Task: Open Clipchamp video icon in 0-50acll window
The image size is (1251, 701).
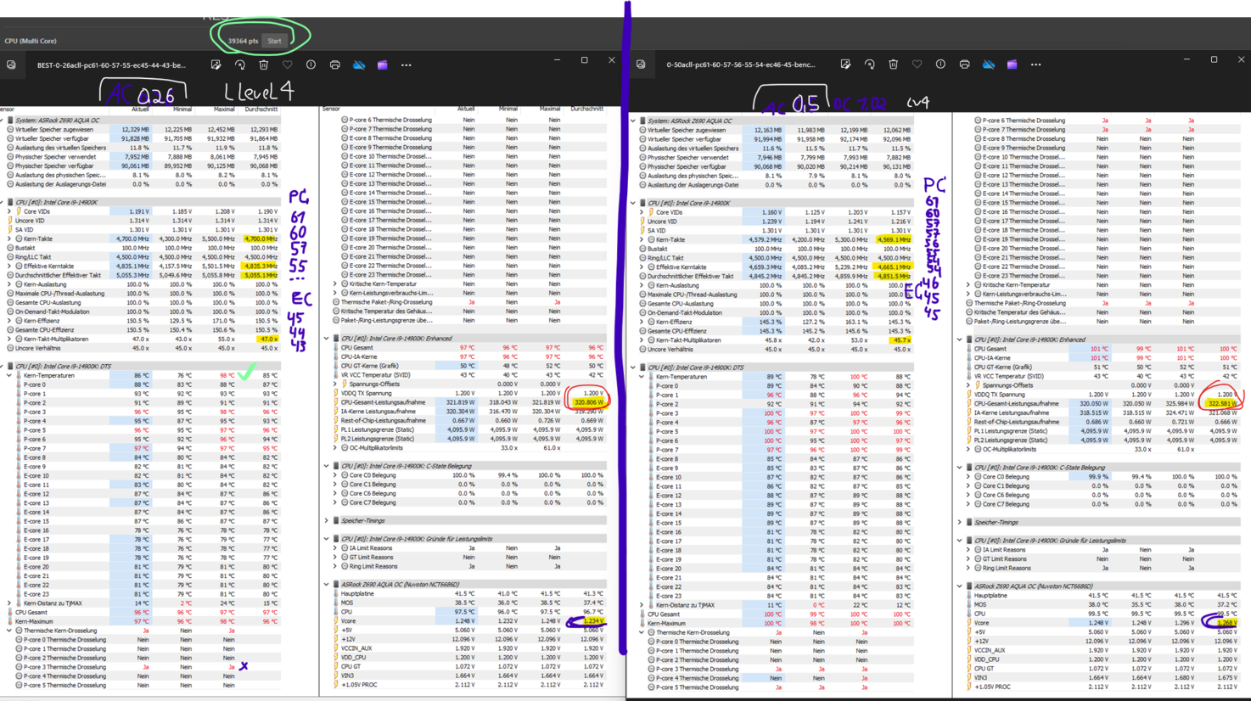Action: pyautogui.click(x=1012, y=64)
